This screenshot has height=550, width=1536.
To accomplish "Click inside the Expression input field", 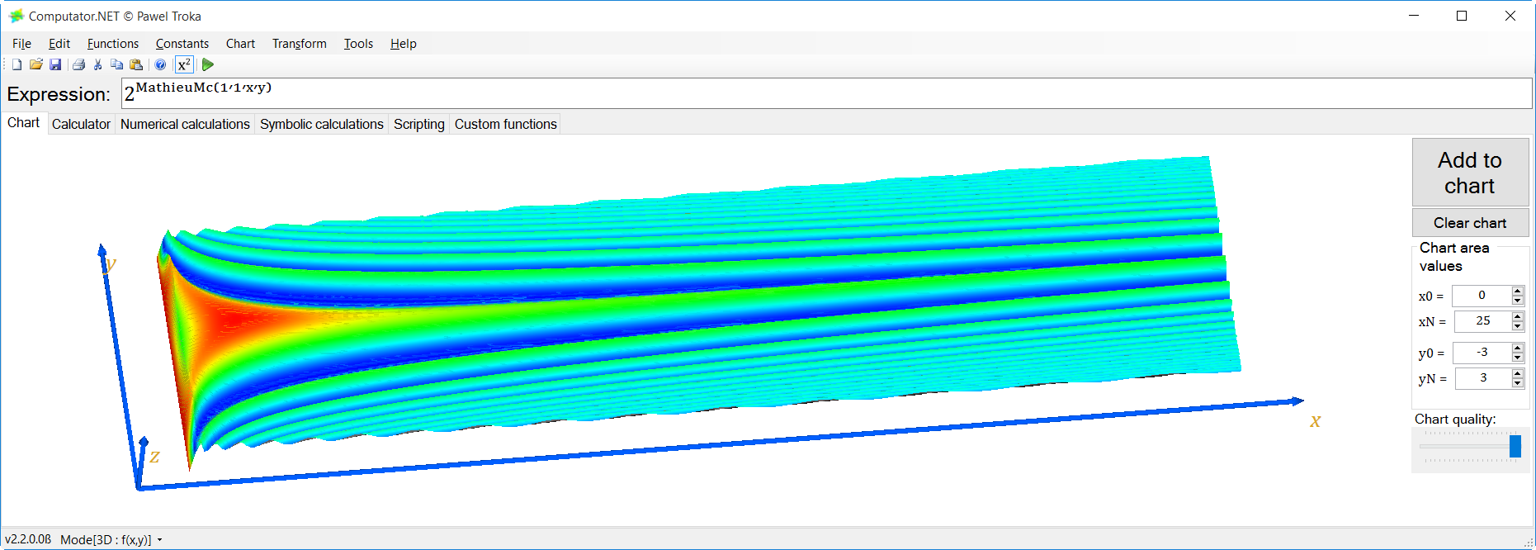I will pyautogui.click(x=826, y=93).
